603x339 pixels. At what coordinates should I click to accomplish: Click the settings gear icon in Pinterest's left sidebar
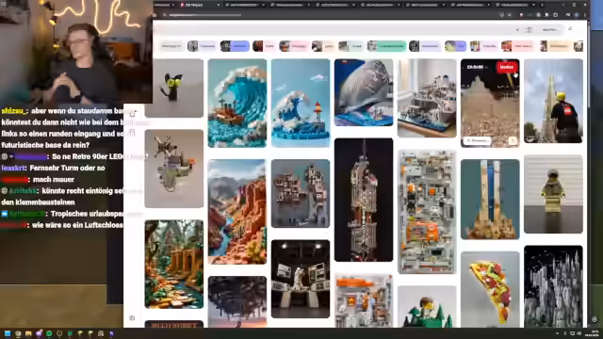(x=132, y=318)
